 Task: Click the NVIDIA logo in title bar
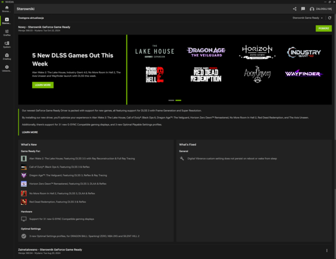click(3, 2)
